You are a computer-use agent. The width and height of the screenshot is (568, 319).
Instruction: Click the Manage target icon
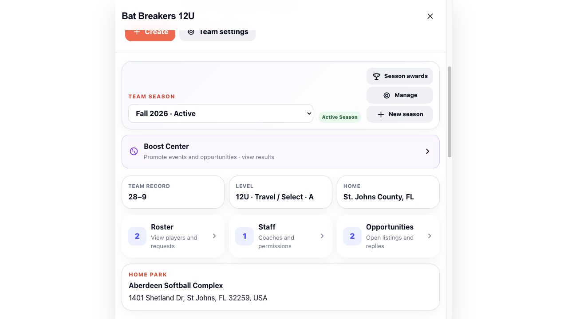tap(387, 95)
